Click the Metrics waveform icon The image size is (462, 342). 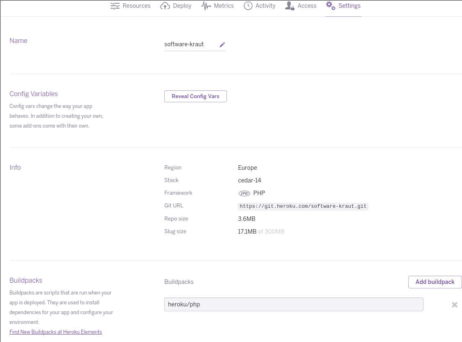(206, 6)
